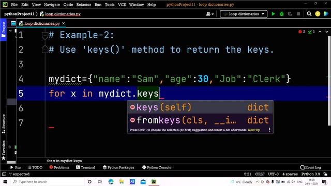Open the Problems tool window

pos(59,167)
